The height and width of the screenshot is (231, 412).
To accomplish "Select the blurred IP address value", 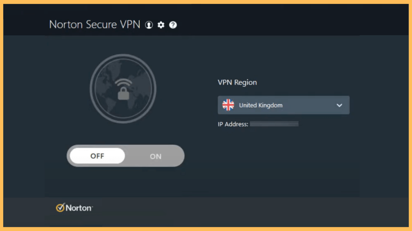I will (x=274, y=124).
